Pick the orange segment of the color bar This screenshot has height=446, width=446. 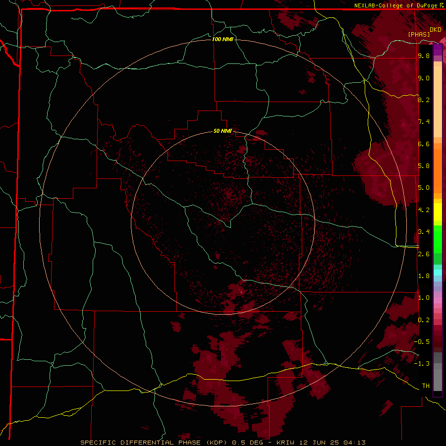tap(438, 171)
